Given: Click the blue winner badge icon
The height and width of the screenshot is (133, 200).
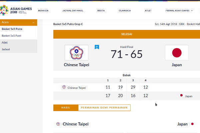Looking at the screenshot, I should click(x=97, y=47).
